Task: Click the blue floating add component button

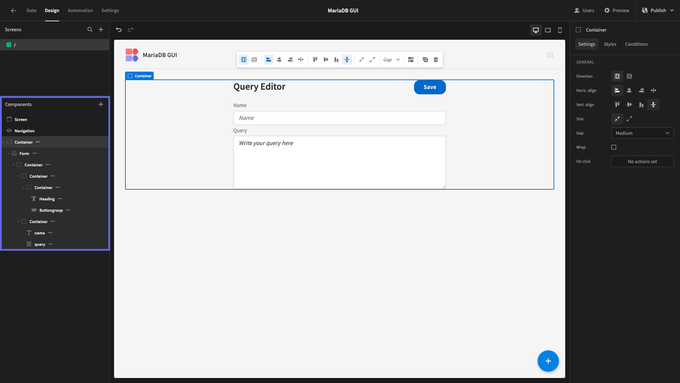Action: (548, 361)
